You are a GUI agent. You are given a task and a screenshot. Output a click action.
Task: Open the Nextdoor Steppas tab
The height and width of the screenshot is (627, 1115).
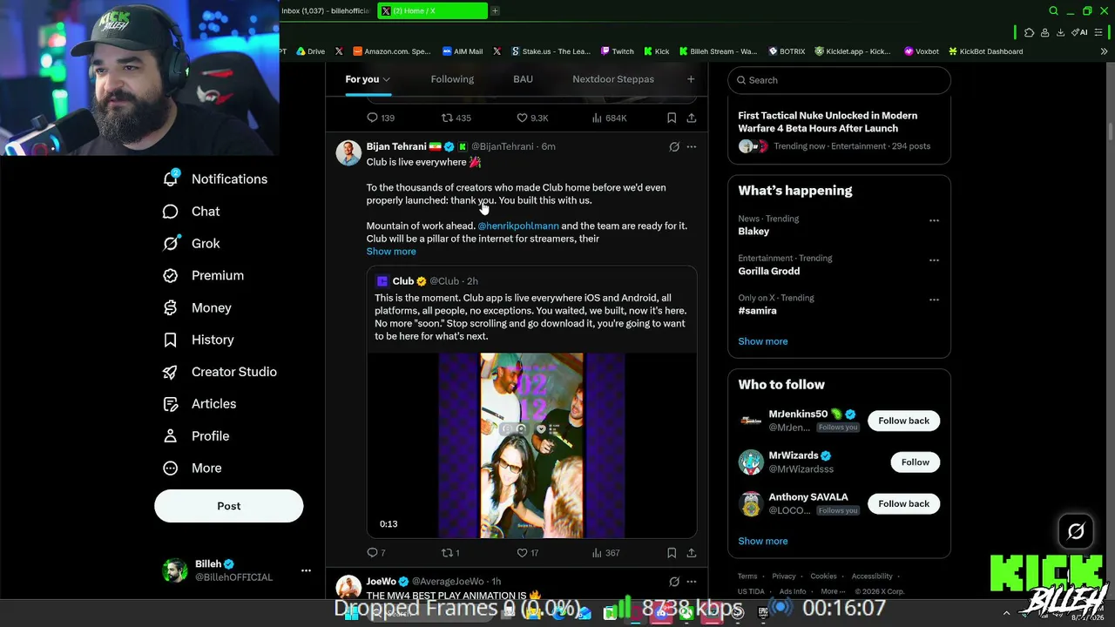pos(613,79)
